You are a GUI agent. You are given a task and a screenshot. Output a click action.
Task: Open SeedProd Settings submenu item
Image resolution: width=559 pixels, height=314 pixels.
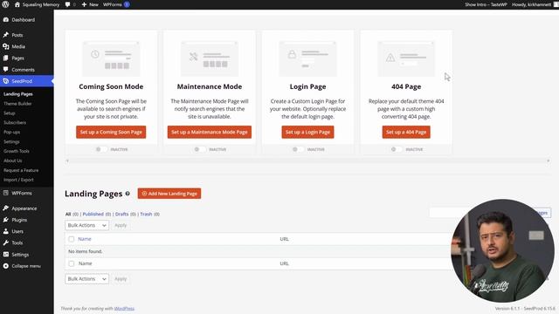pyautogui.click(x=11, y=141)
